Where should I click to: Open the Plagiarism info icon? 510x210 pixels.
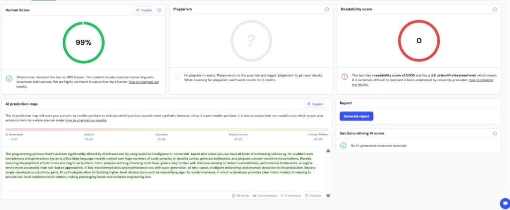pyautogui.click(x=327, y=9)
